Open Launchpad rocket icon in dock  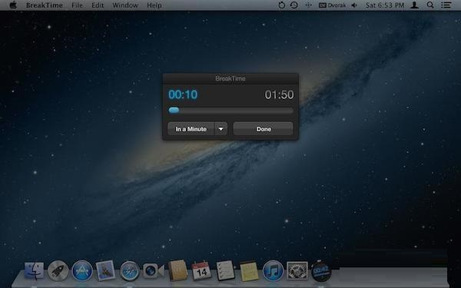pos(58,270)
